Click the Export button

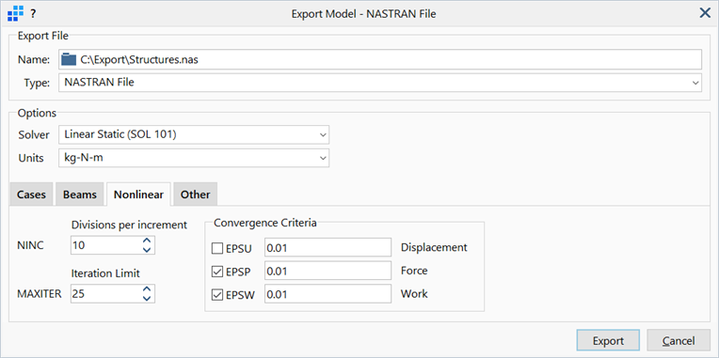click(608, 341)
